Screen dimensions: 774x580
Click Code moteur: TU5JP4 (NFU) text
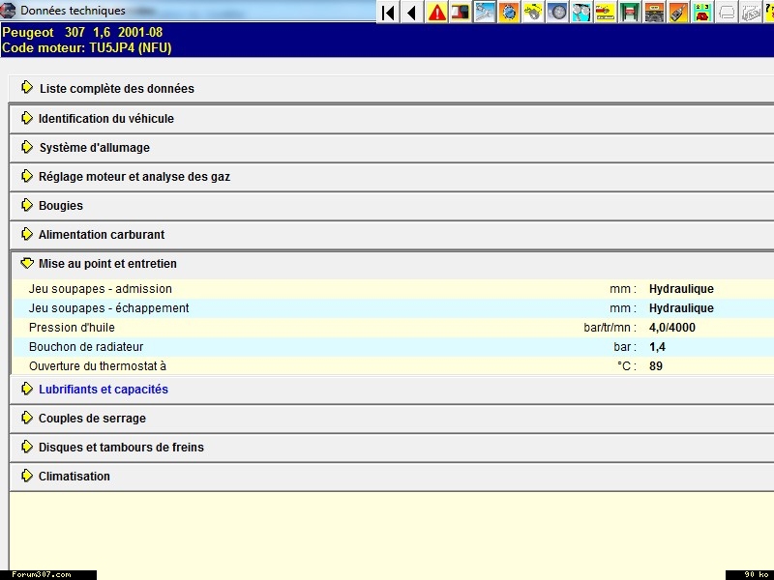[87, 47]
